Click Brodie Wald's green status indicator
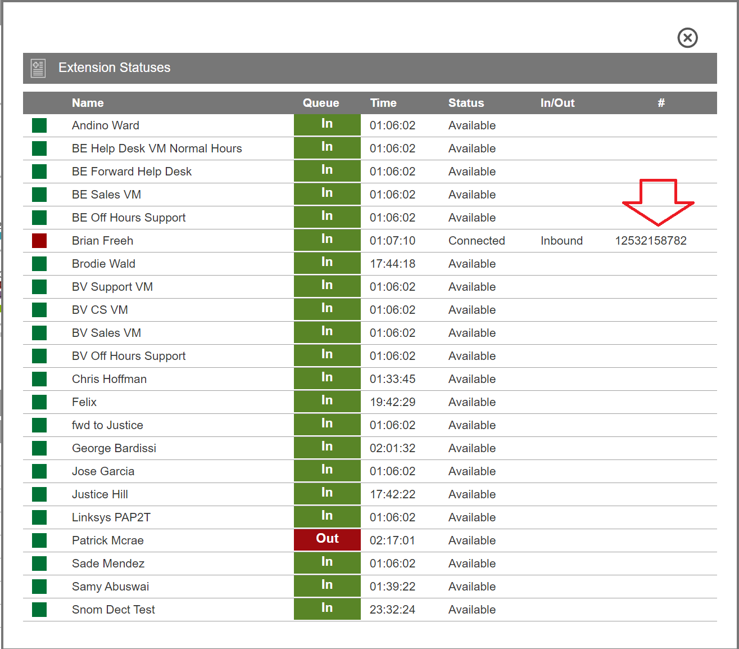The image size is (739, 649). (x=39, y=264)
